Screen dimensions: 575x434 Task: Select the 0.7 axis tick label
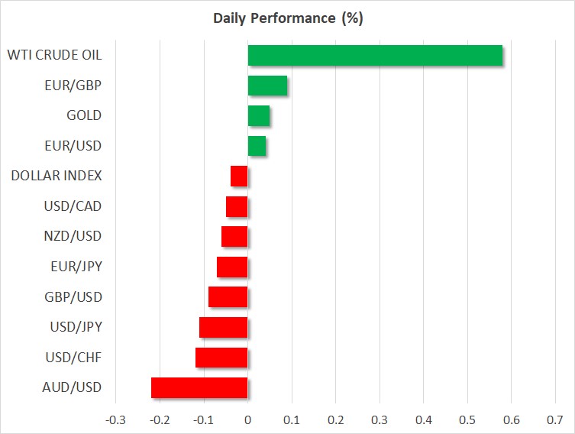[555, 419]
